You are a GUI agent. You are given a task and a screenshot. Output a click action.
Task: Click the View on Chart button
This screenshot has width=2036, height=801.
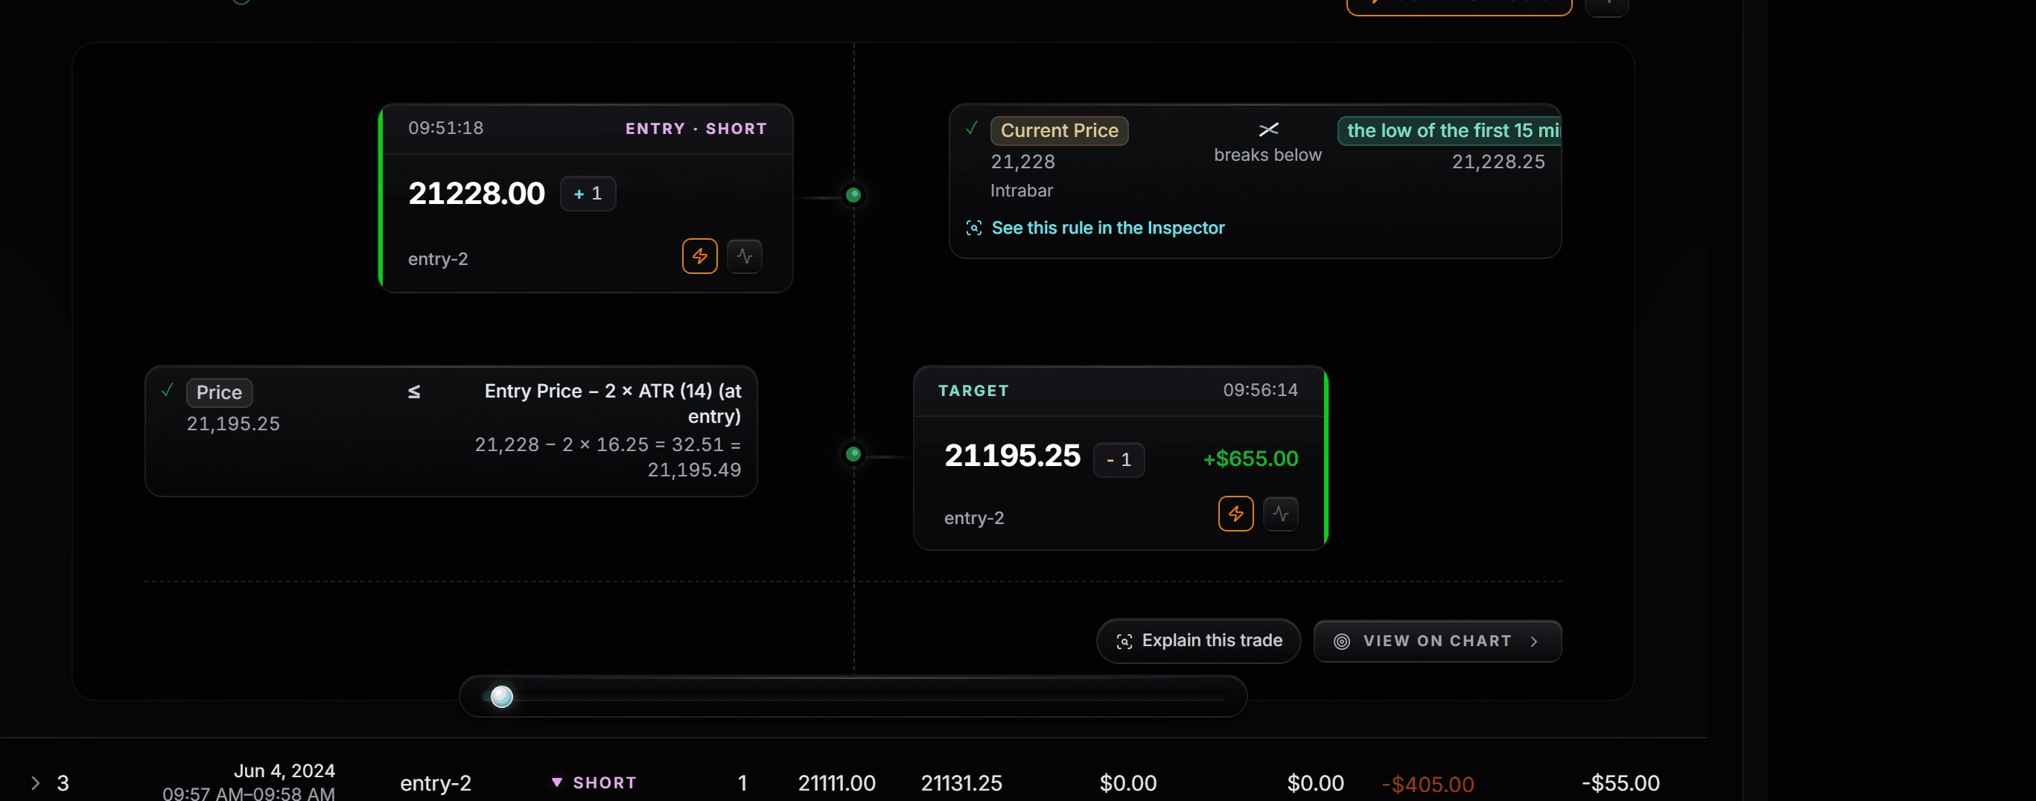pyautogui.click(x=1437, y=641)
